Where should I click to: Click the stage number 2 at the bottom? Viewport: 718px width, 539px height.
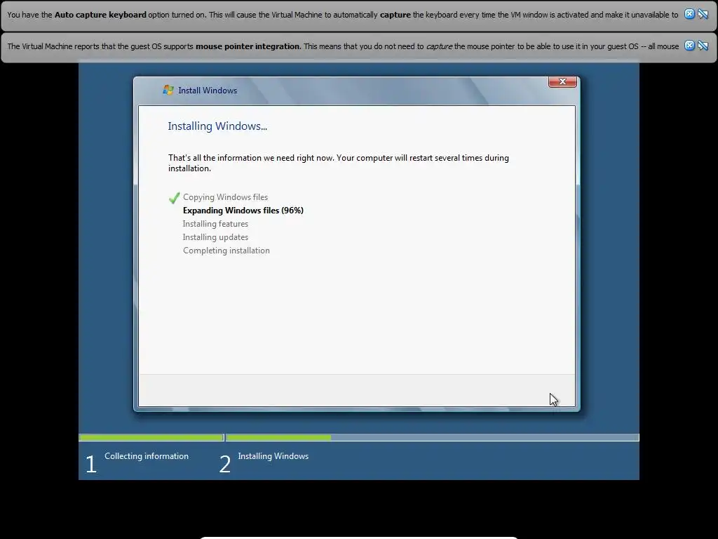tap(225, 465)
